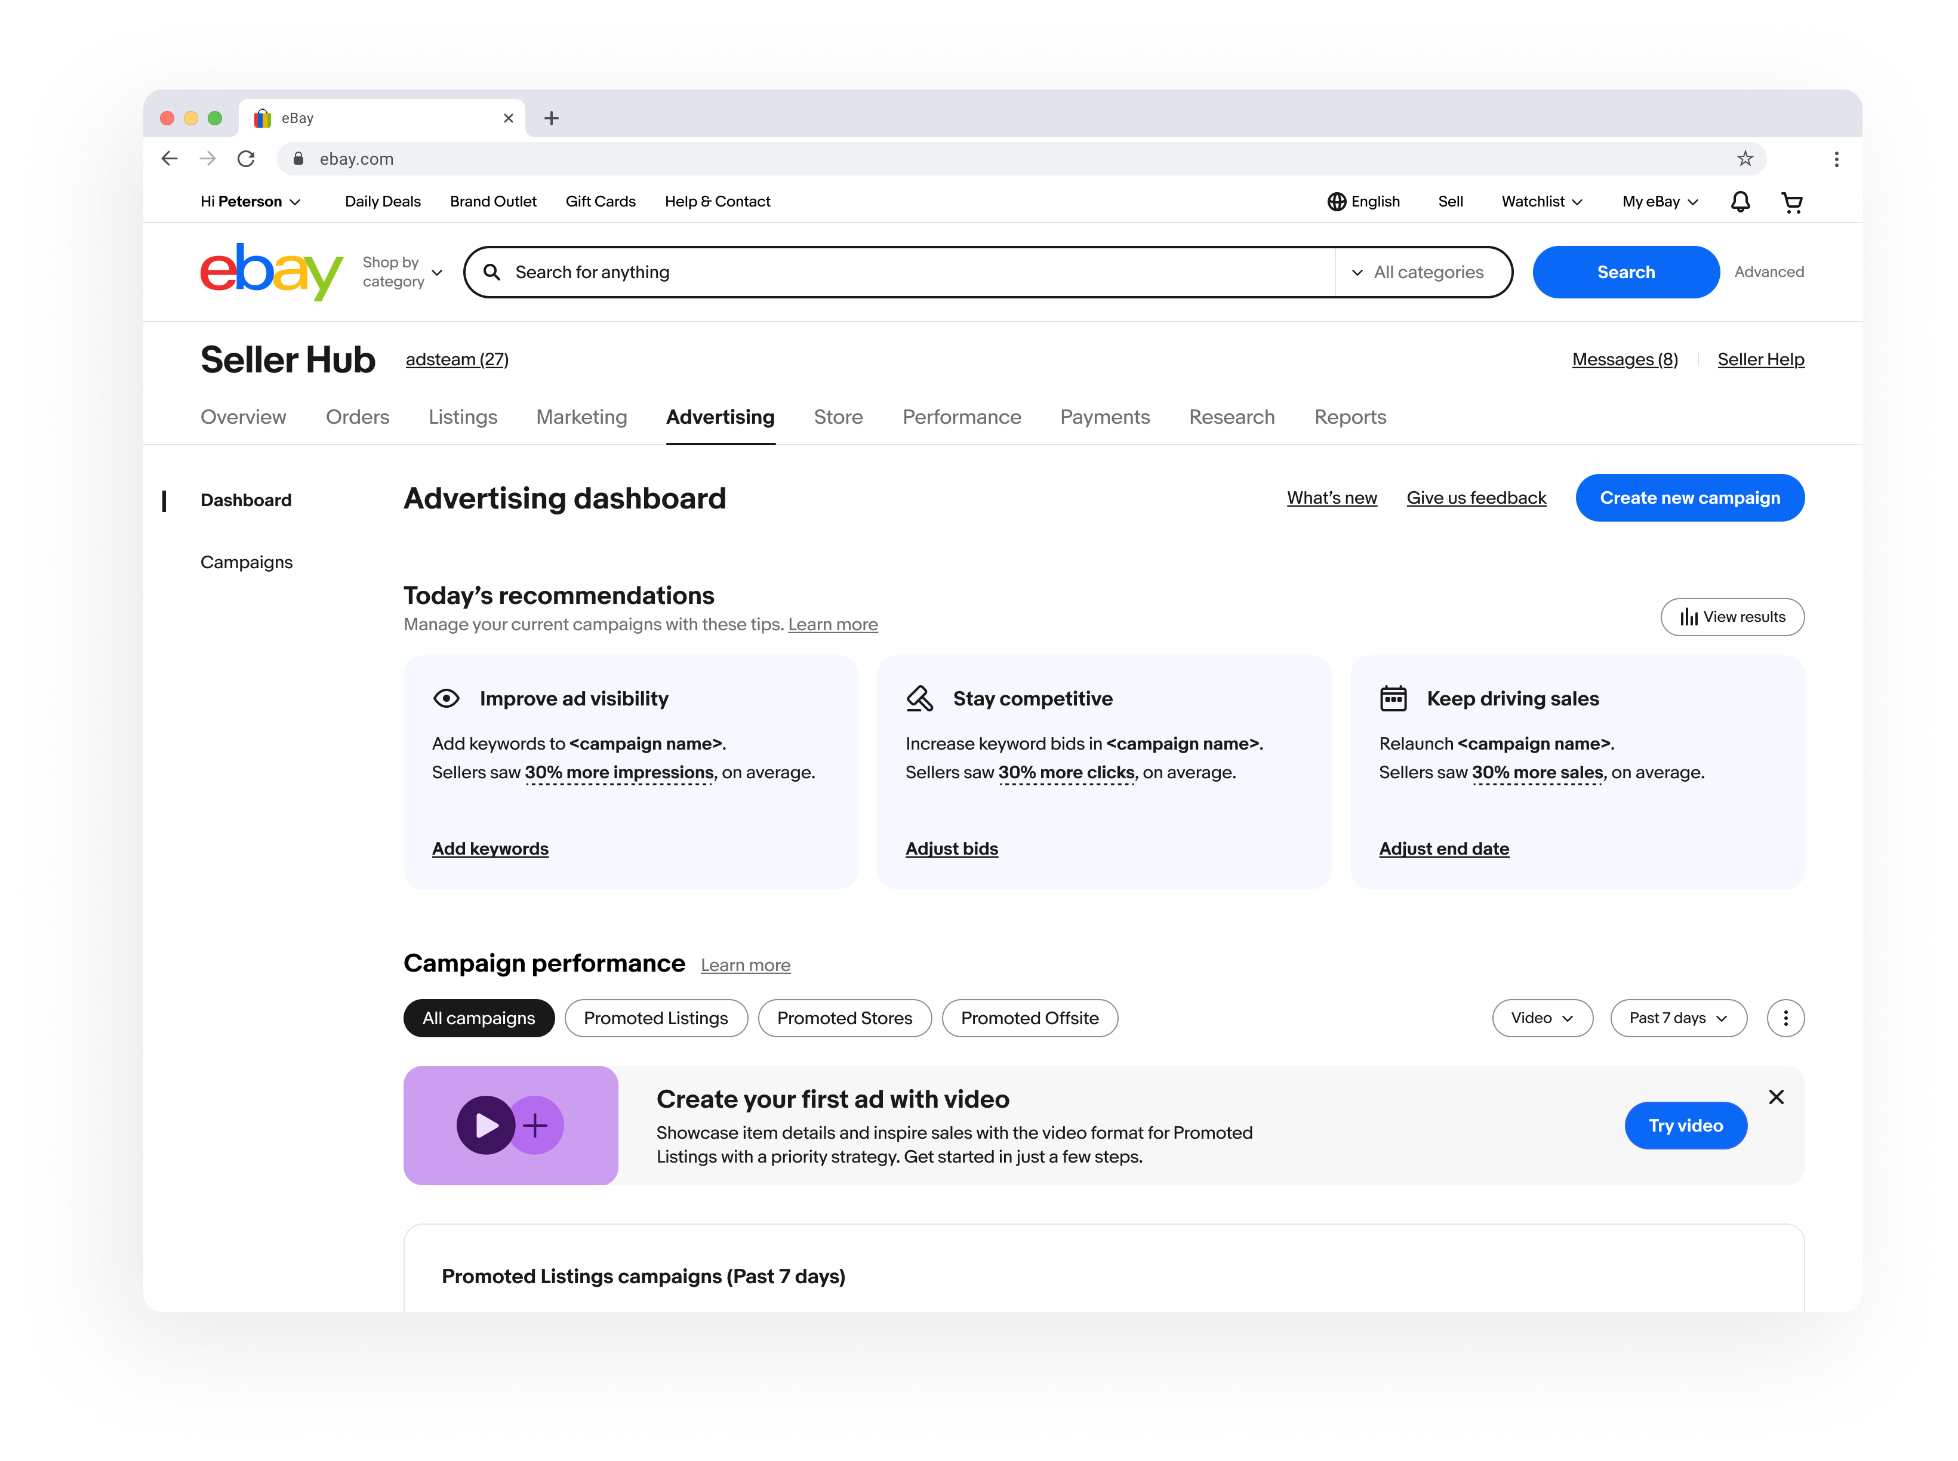The width and height of the screenshot is (1958, 1461).
Task: Open the Listings tab
Action: [x=463, y=417]
